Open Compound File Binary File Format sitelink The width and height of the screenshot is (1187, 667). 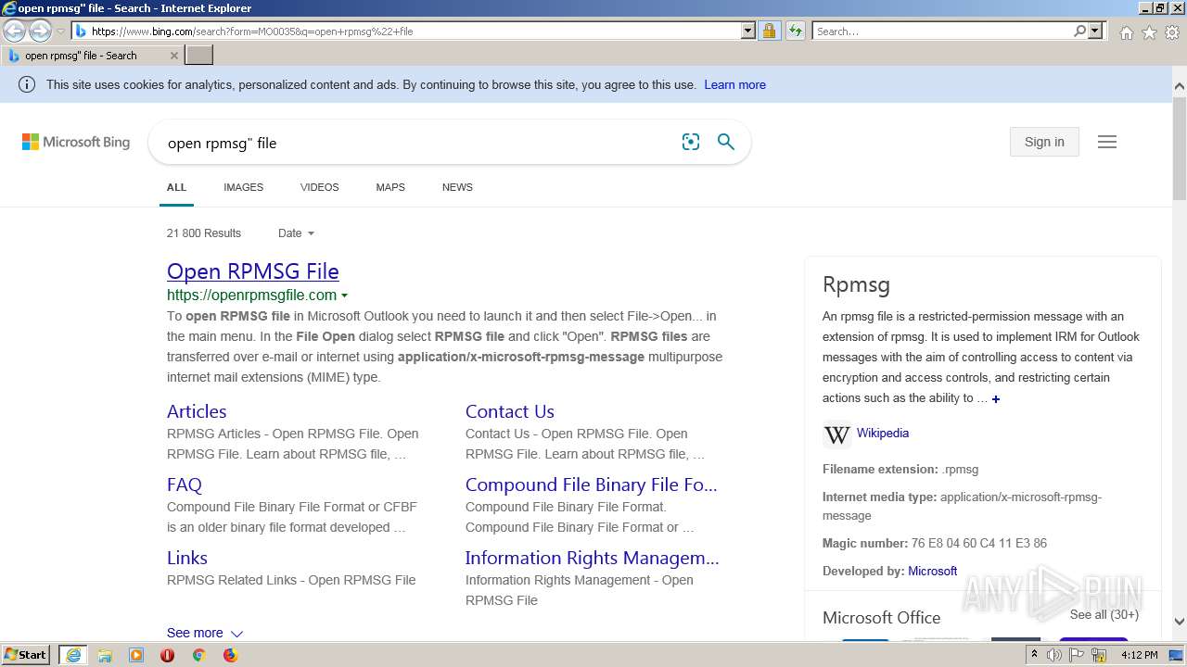pos(592,485)
